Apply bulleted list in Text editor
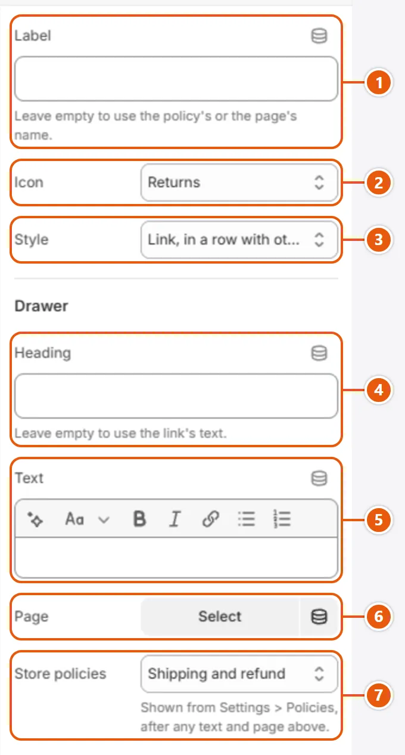This screenshot has height=755, width=405. tap(246, 519)
